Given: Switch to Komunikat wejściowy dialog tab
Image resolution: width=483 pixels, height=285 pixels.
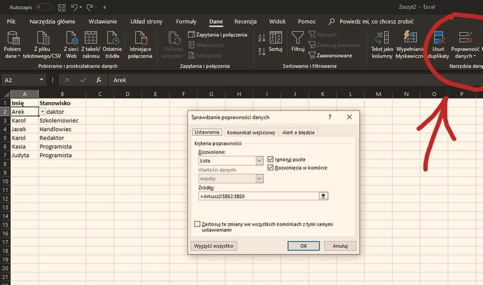Looking at the screenshot, I should pyautogui.click(x=251, y=132).
